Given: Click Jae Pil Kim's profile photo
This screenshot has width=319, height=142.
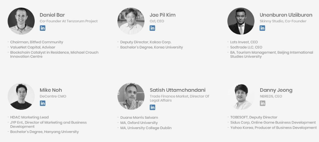Looking at the screenshot, I should coord(131,21).
